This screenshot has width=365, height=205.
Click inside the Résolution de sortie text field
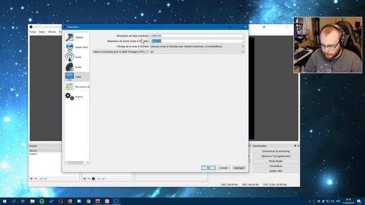[196, 41]
